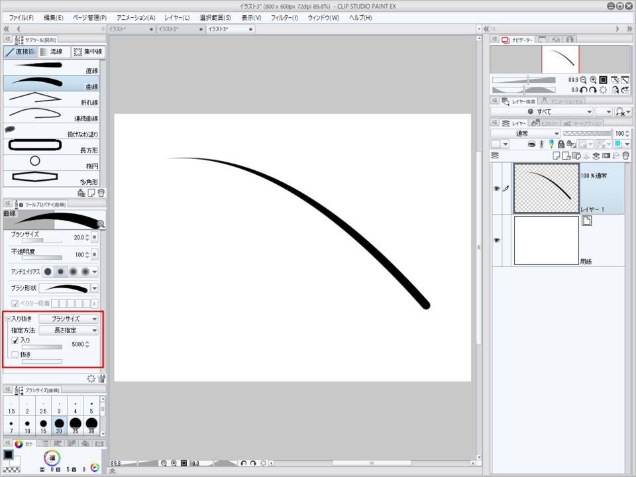This screenshot has height=477, width=636.
Task: Open the フィルター(I) menu
Action: coord(284,17)
